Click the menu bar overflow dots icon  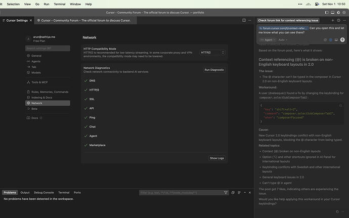[x=300, y=4]
